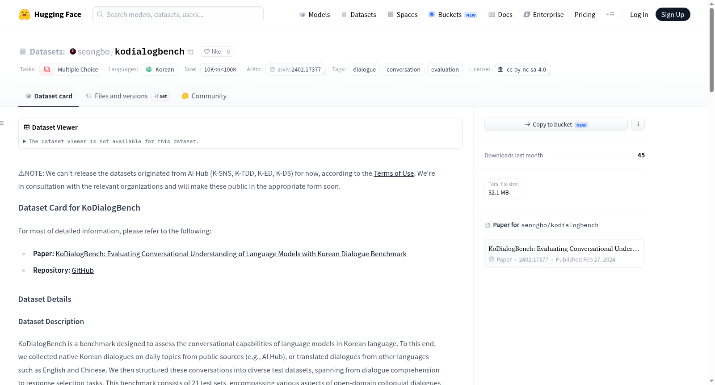Click the 'Dataset Card for KoDialogBench' heading
Screen dimensions: 715x385
pyautogui.click(x=79, y=208)
